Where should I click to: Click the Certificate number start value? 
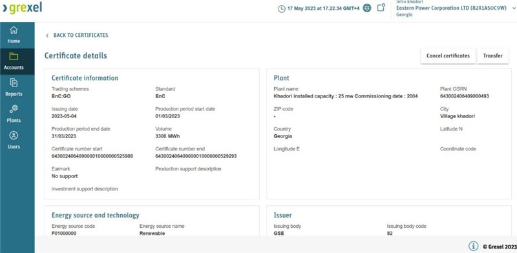pyautogui.click(x=92, y=156)
